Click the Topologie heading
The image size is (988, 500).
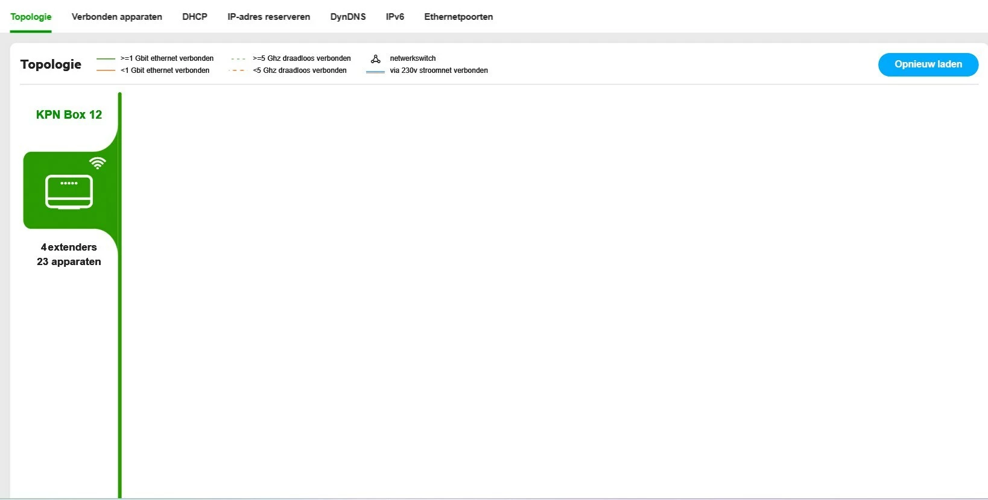51,64
